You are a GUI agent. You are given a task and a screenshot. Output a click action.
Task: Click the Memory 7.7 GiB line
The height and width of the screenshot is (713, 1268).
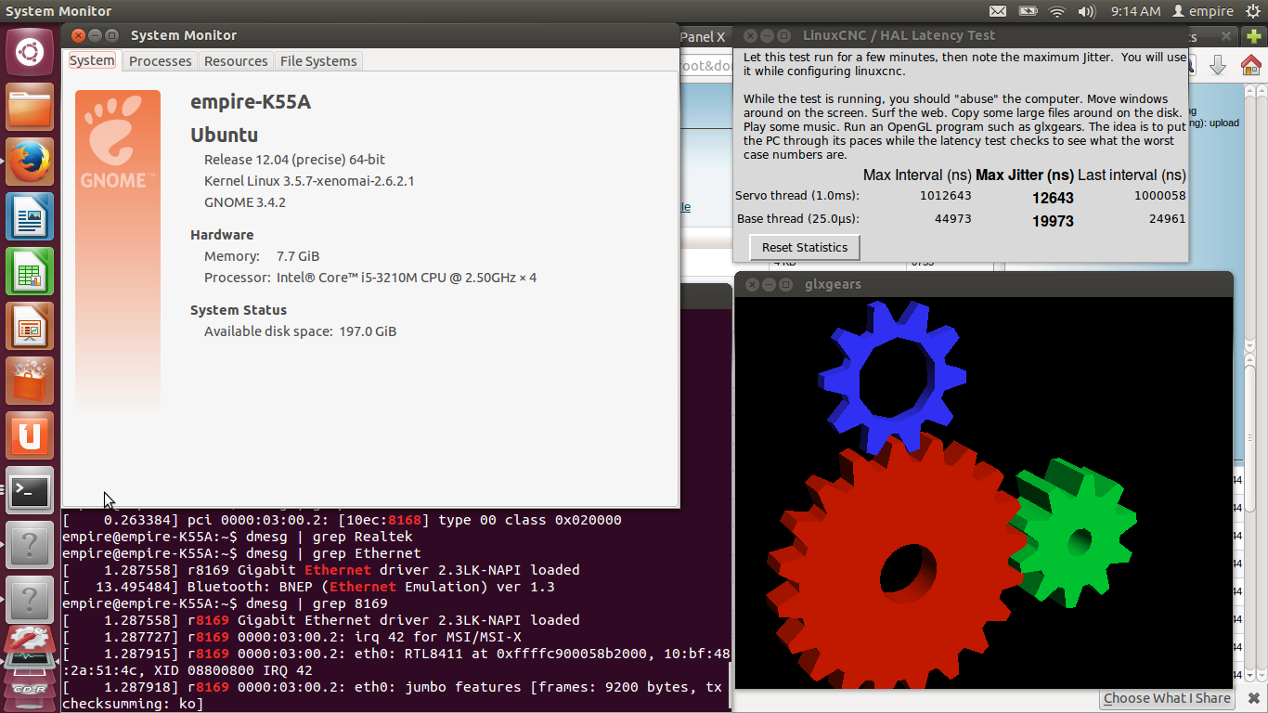[x=262, y=256]
